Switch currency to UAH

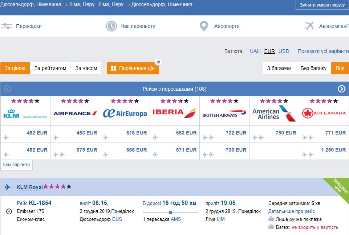[x=255, y=51]
